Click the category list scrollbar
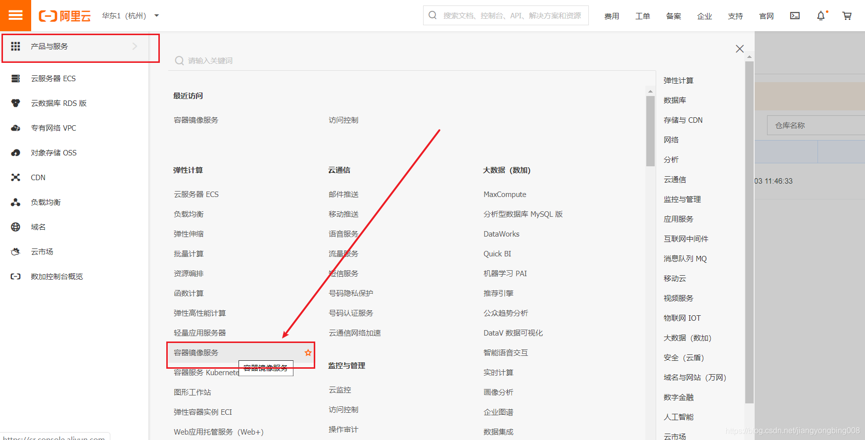This screenshot has width=865, height=440. click(749, 233)
